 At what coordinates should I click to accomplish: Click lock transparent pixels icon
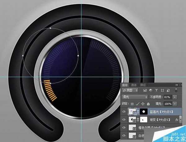click(x=133, y=103)
